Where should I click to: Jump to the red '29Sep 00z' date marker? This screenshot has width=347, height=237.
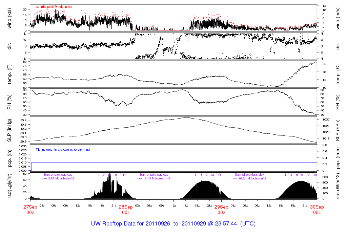pyautogui.click(x=221, y=210)
